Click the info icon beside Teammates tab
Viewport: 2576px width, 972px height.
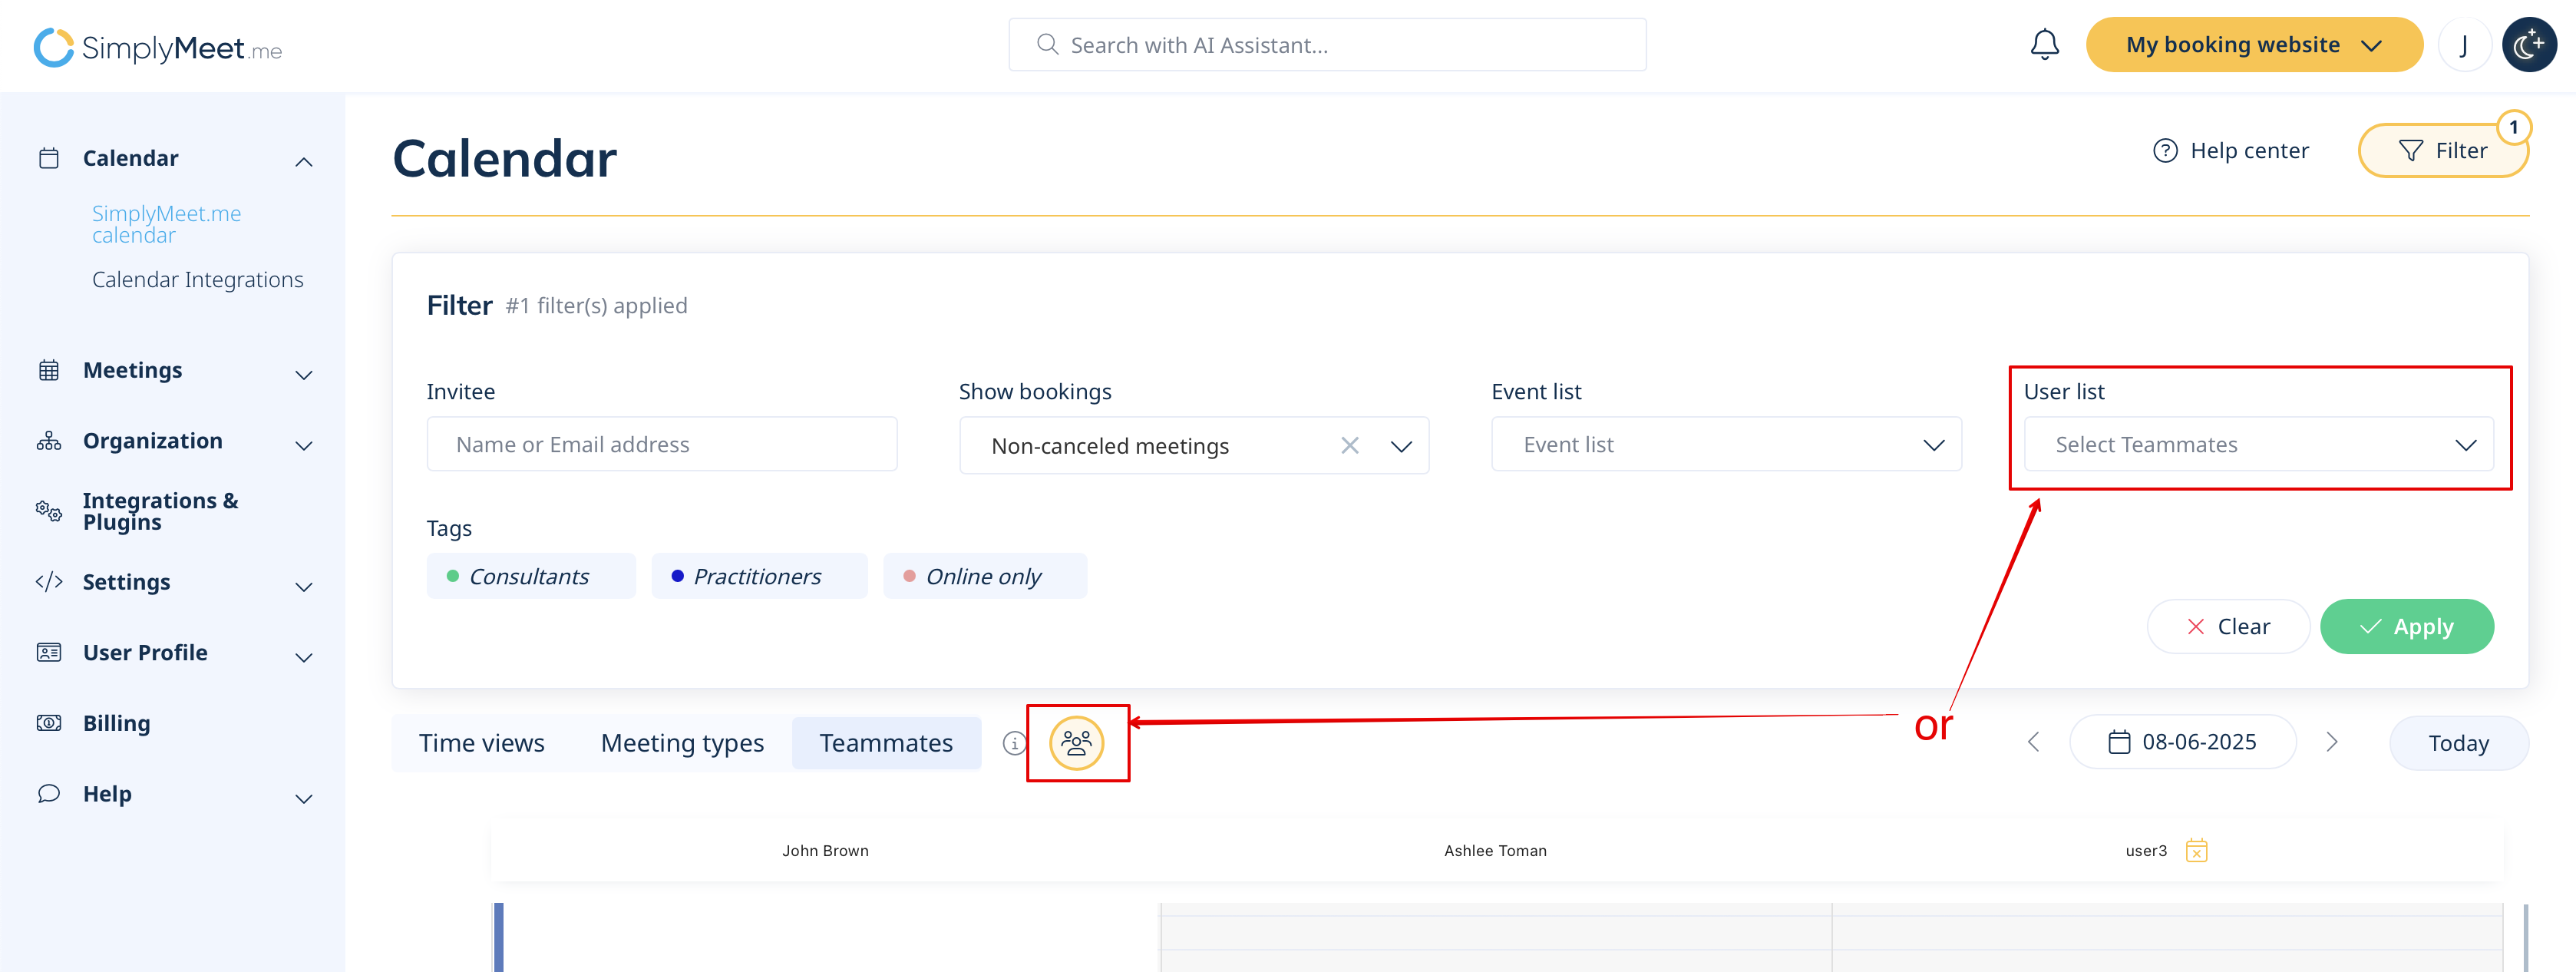1013,743
